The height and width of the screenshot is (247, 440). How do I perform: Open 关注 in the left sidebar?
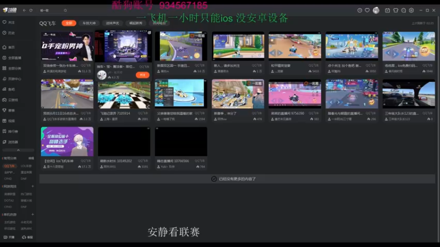tap(9, 22)
